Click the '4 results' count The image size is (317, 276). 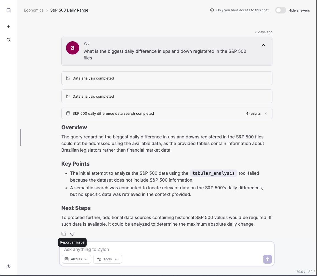(253, 114)
